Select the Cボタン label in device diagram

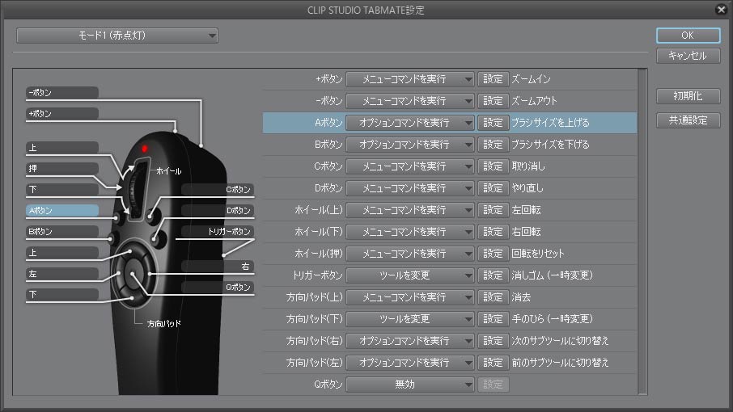(218, 190)
